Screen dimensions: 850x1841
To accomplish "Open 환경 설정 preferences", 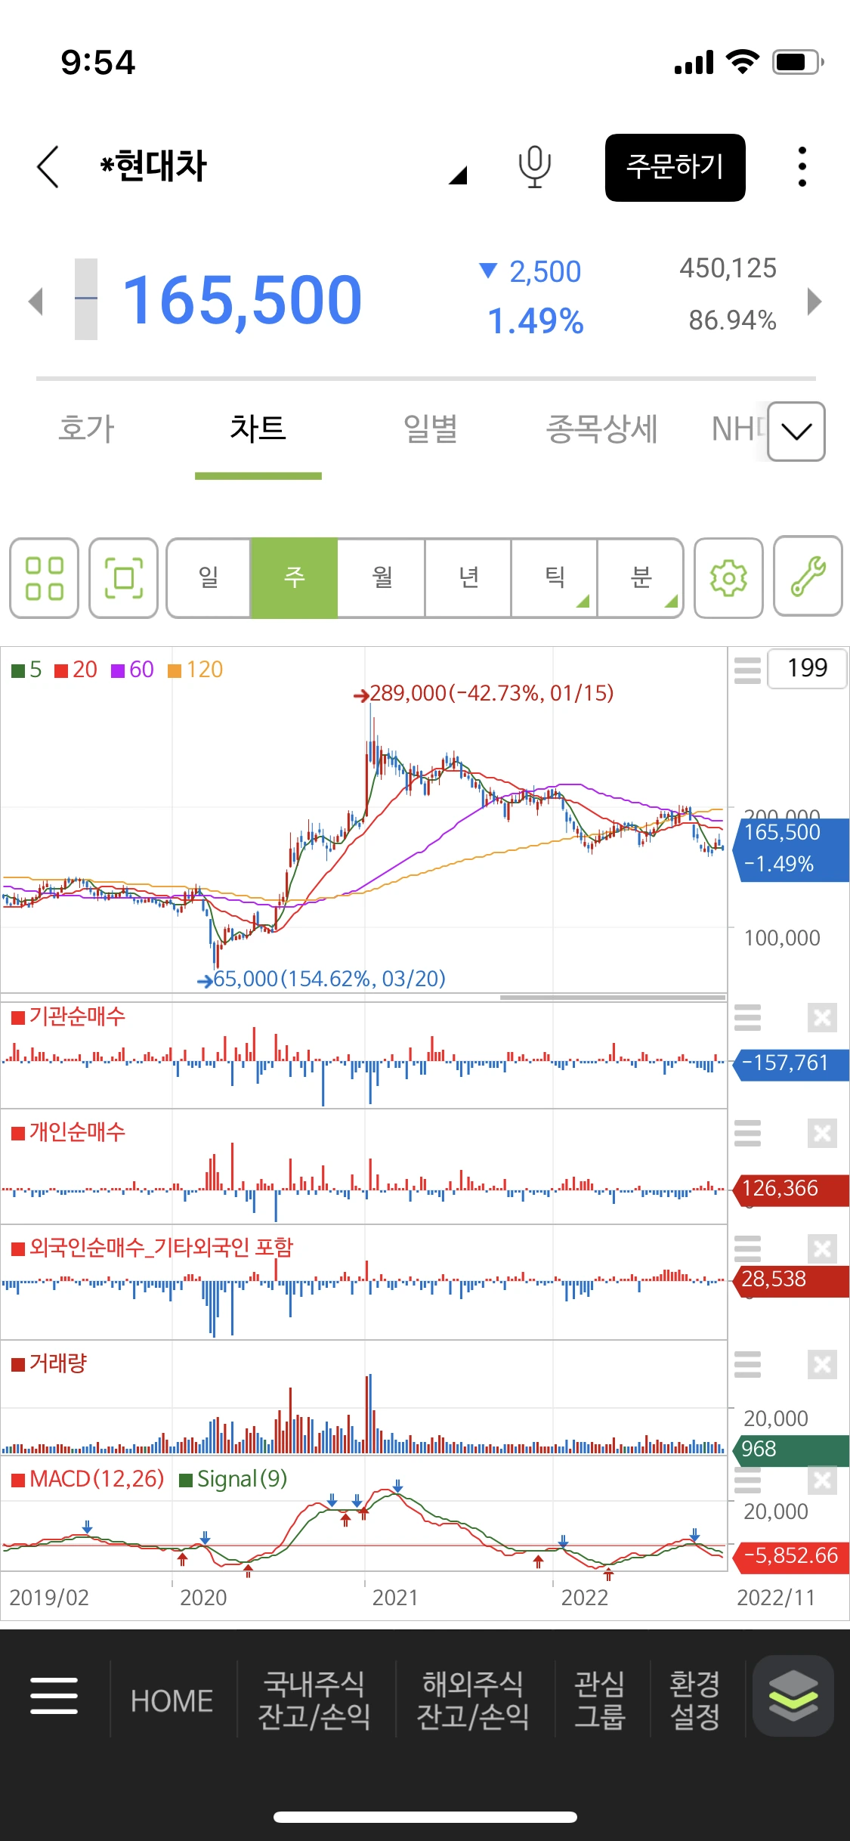I will (695, 1700).
